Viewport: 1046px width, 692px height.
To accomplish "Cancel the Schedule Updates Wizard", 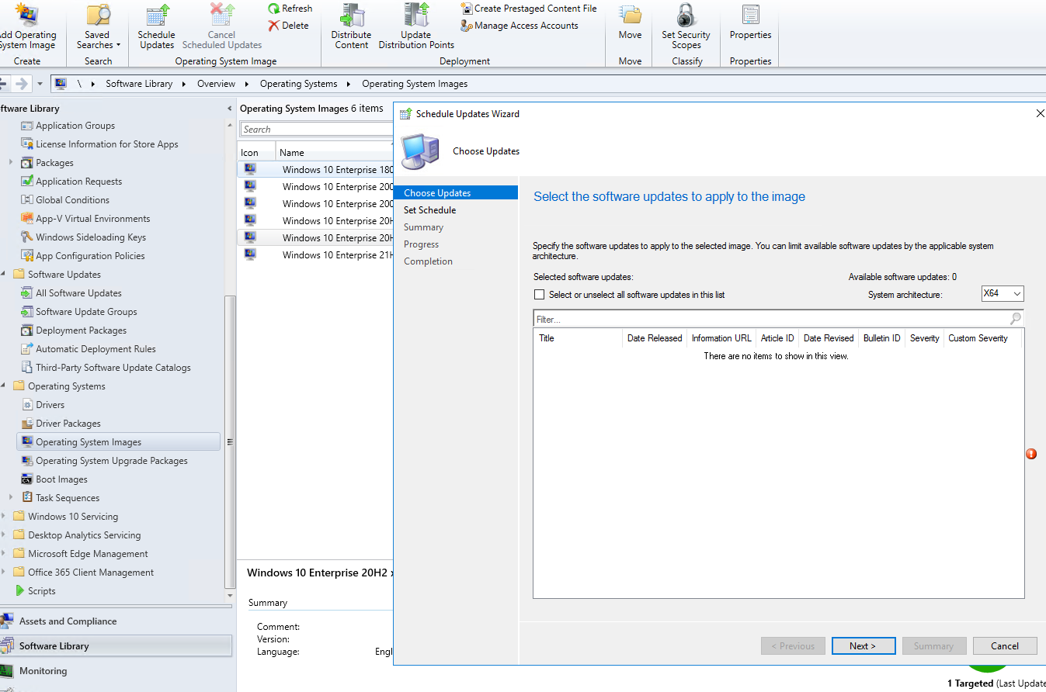I will [1005, 645].
